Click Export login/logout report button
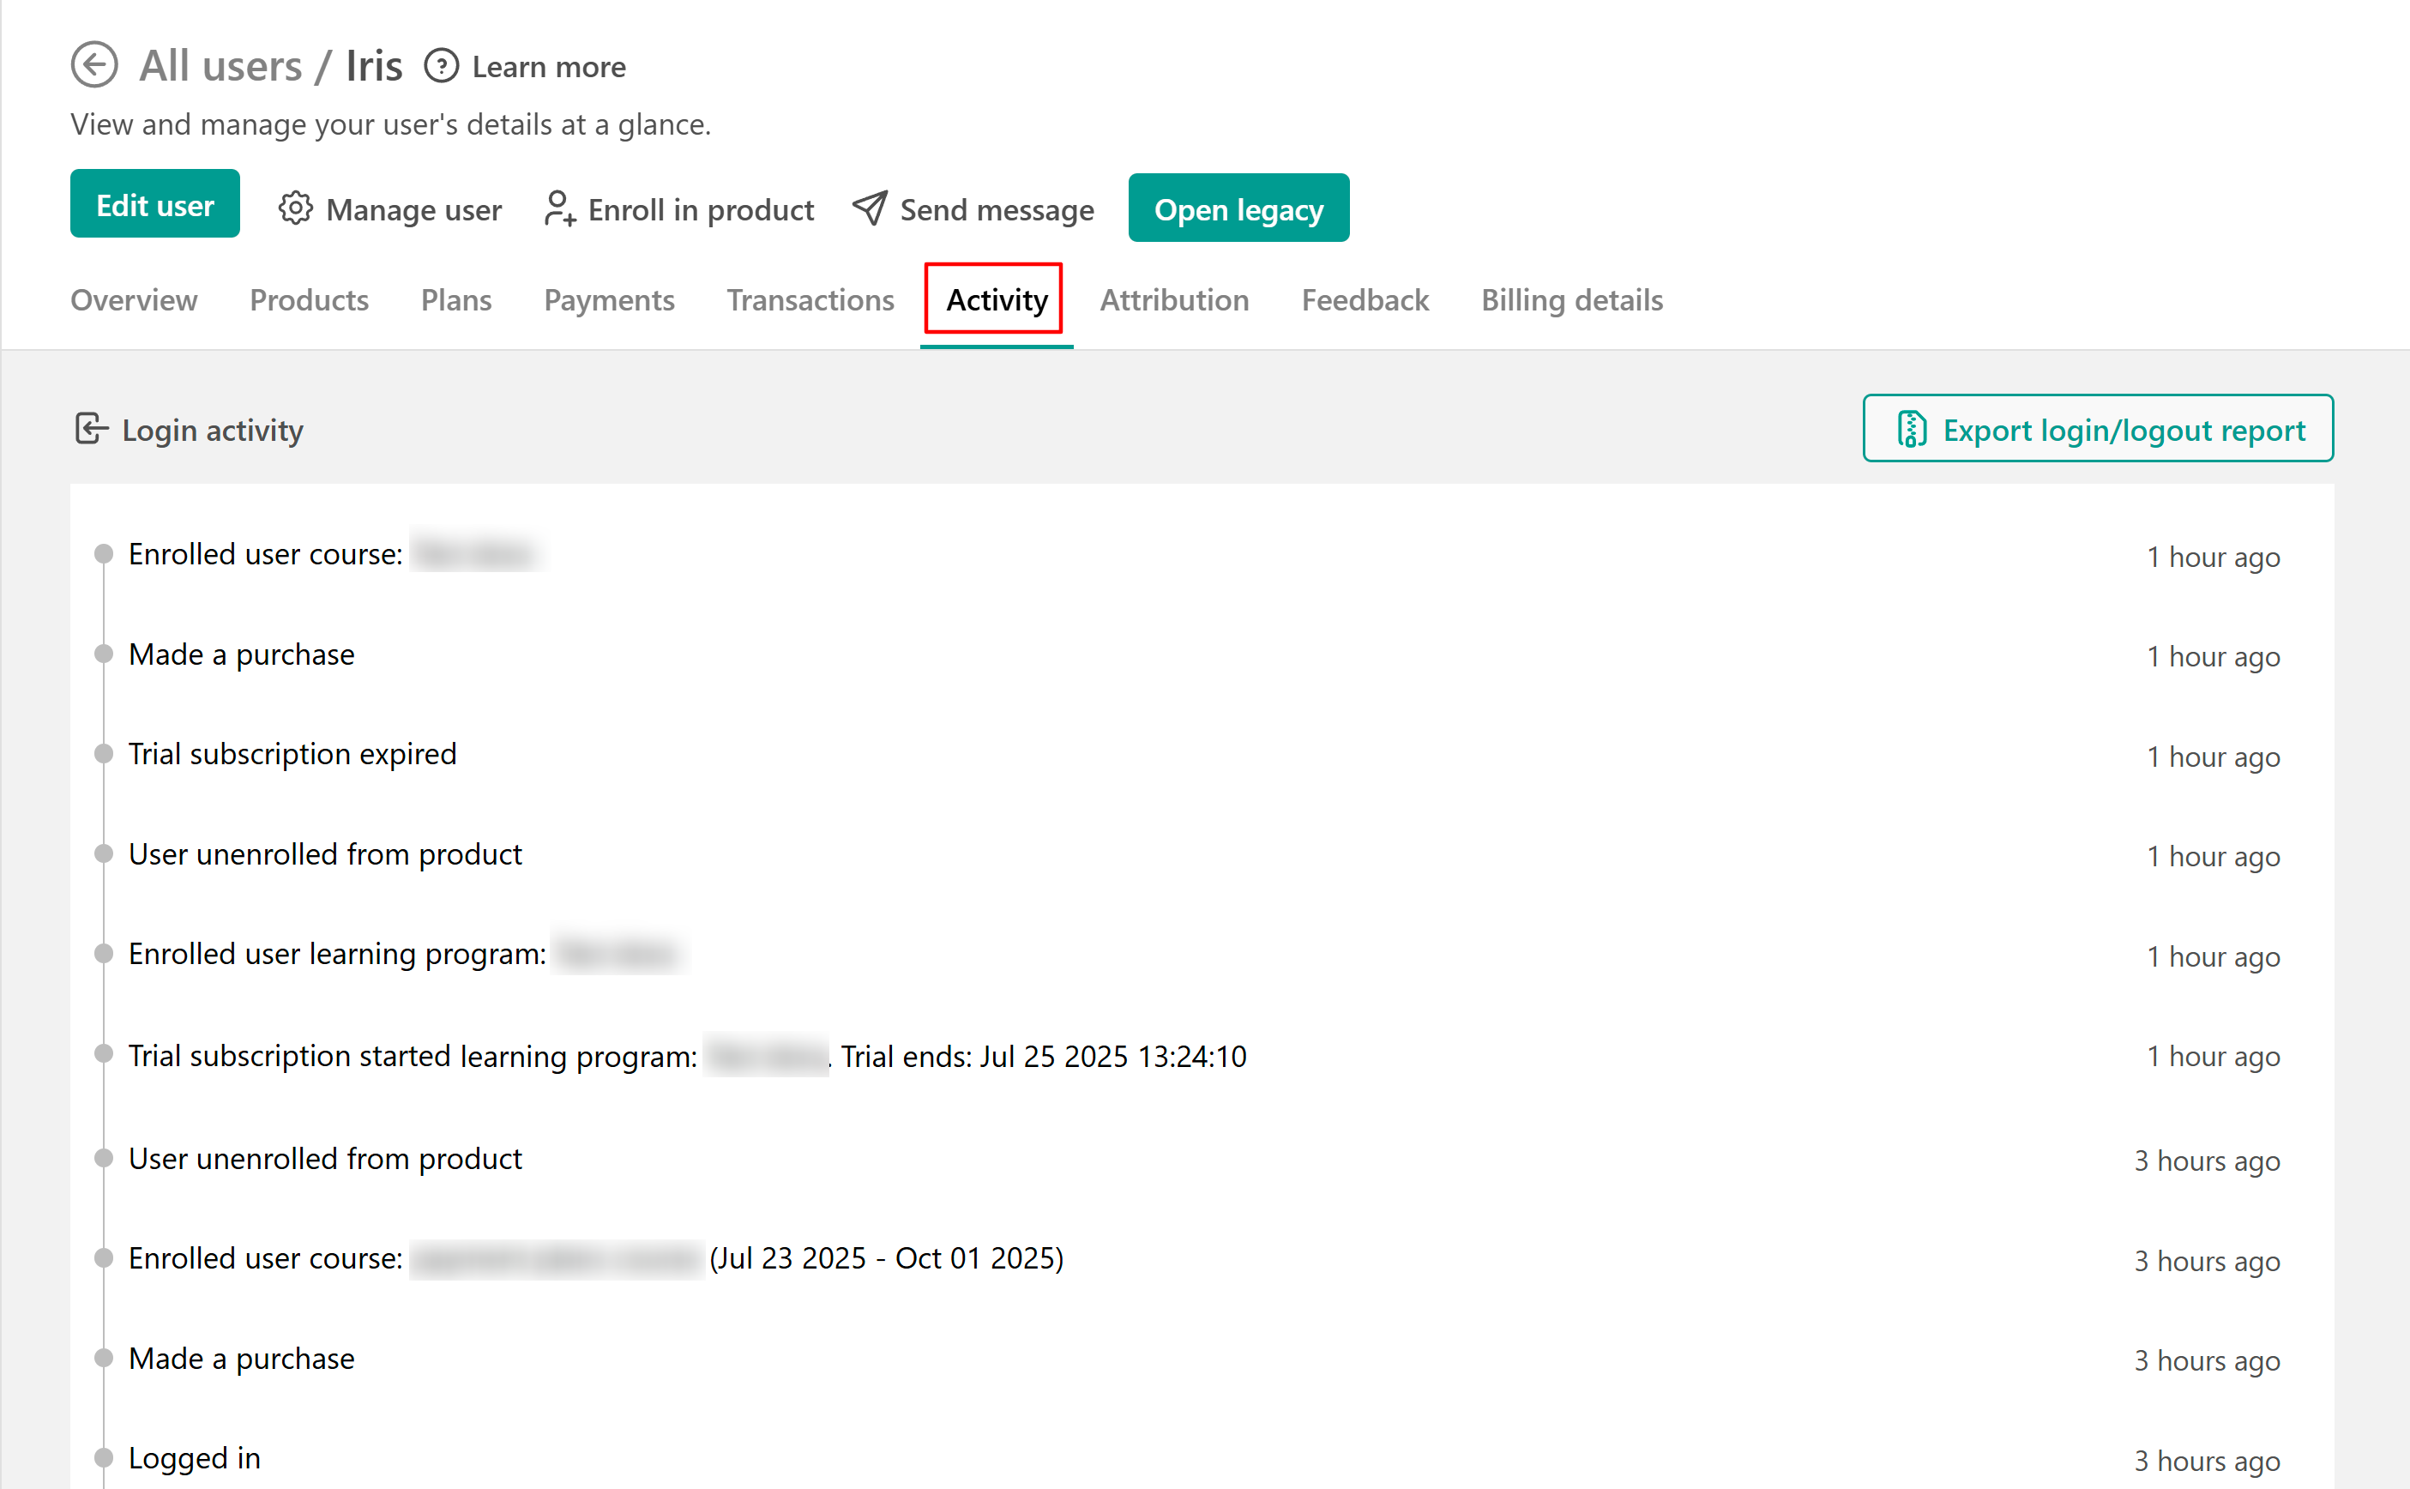2410x1489 pixels. click(x=2097, y=430)
